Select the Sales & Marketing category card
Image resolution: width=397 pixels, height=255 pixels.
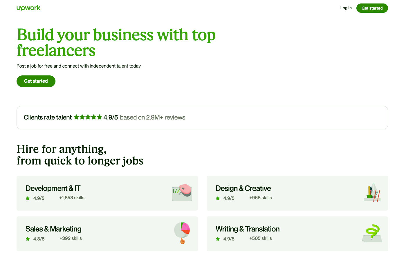(x=107, y=234)
